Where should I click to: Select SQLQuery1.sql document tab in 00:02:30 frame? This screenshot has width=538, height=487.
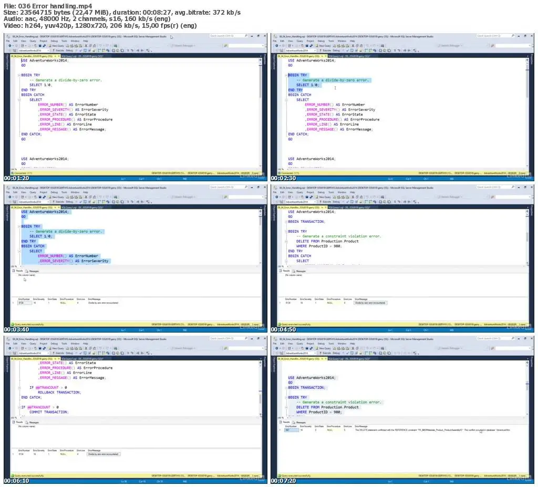coord(349,56)
